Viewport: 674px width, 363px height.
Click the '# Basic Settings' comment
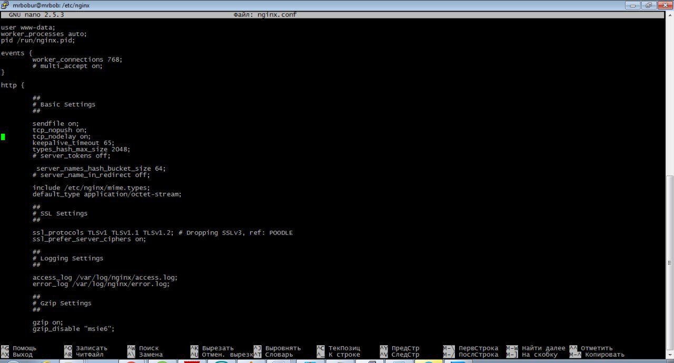[x=64, y=104]
